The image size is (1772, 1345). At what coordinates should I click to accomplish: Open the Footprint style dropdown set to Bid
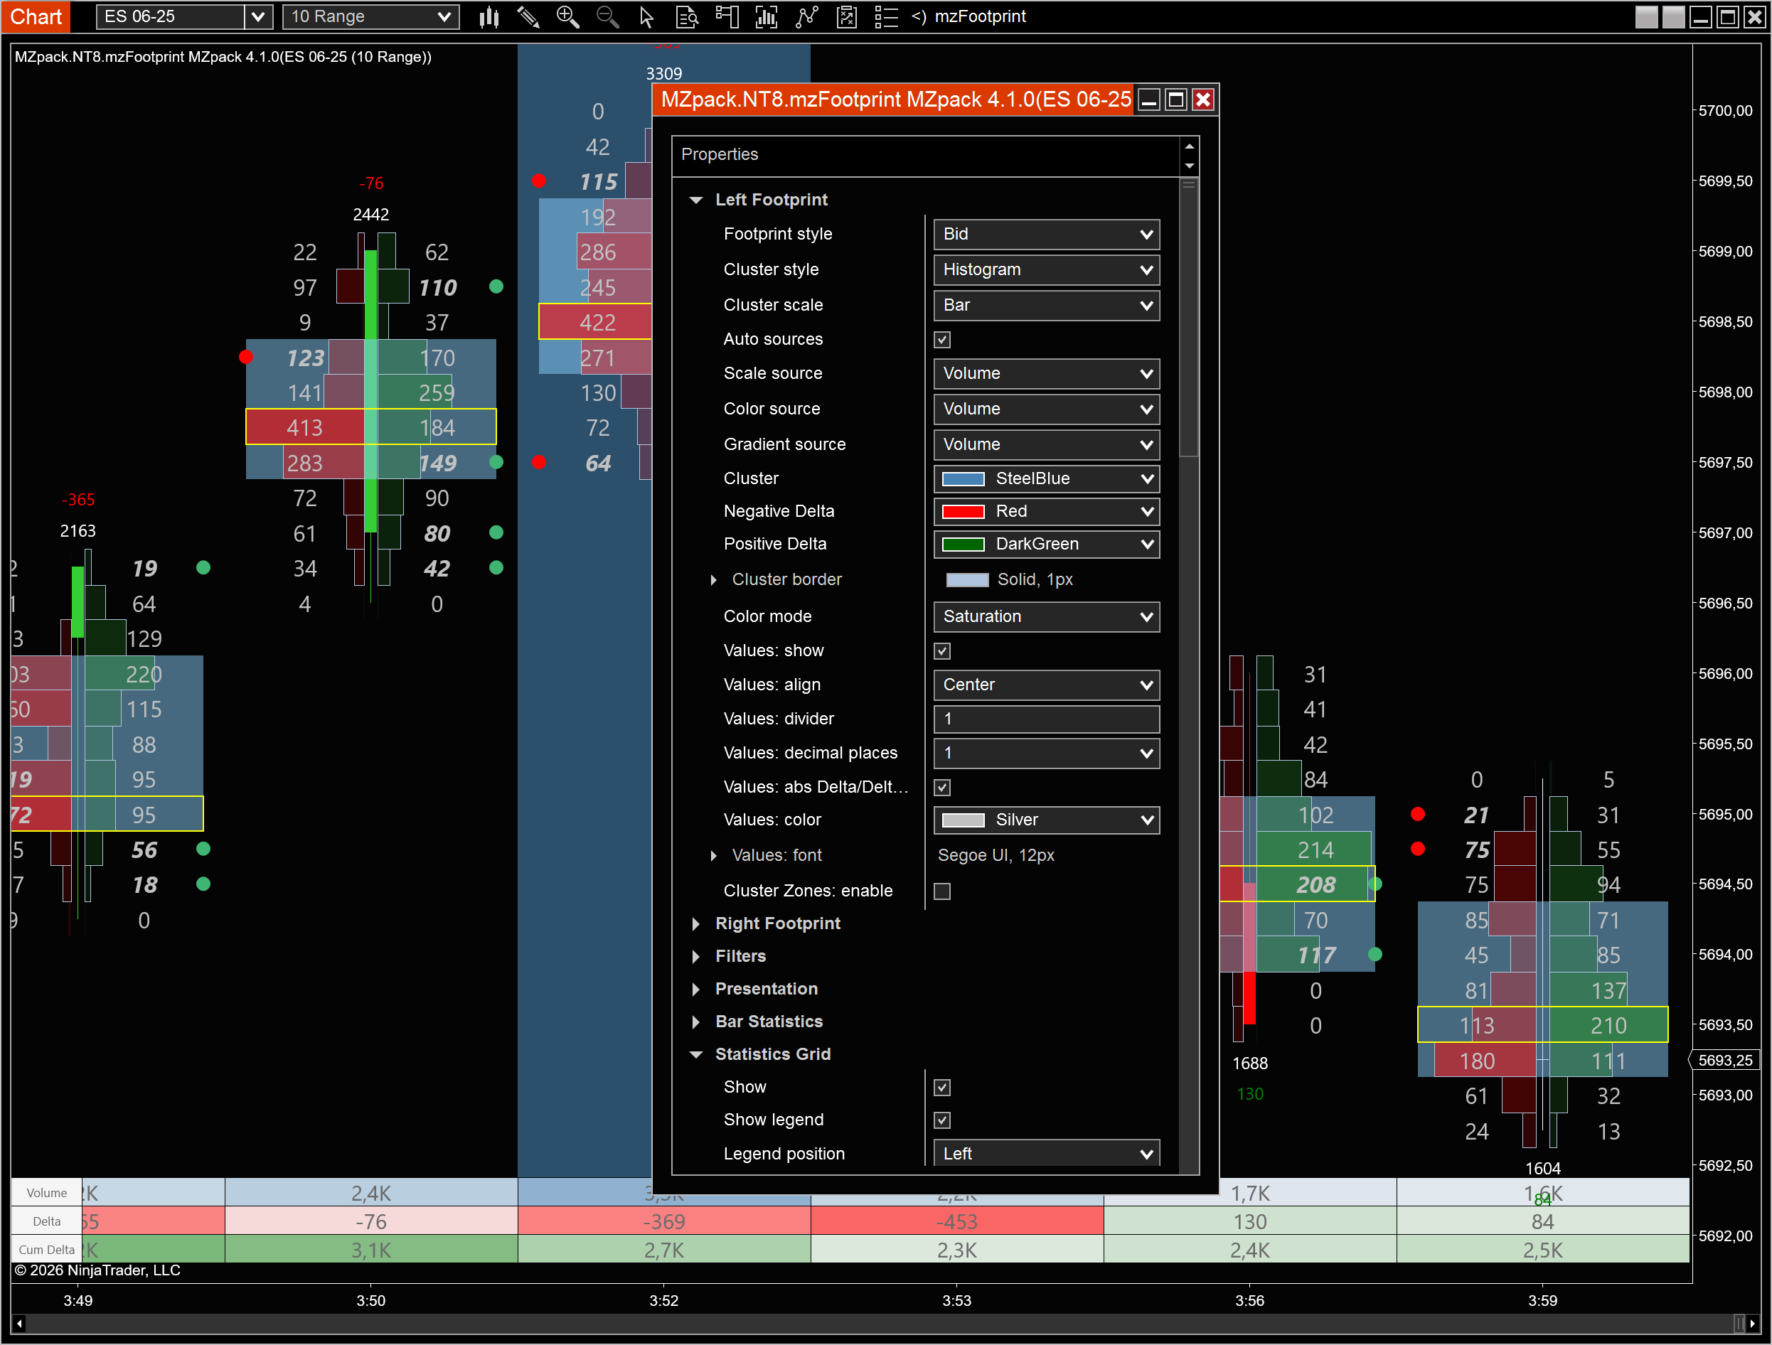point(1045,234)
